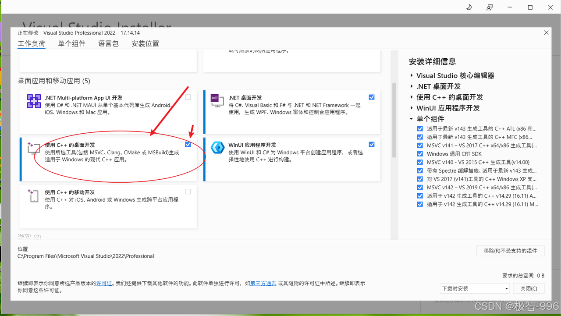Screen dimensions: 561x316
Task: Click the 安装详细信息 heading
Action: pyautogui.click(x=433, y=61)
